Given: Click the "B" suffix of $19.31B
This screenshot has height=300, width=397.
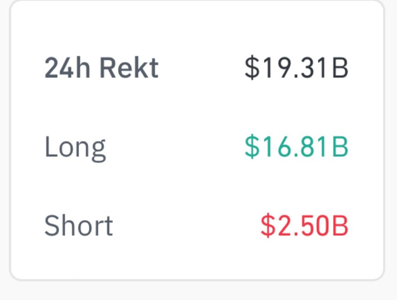Looking at the screenshot, I should (340, 68).
